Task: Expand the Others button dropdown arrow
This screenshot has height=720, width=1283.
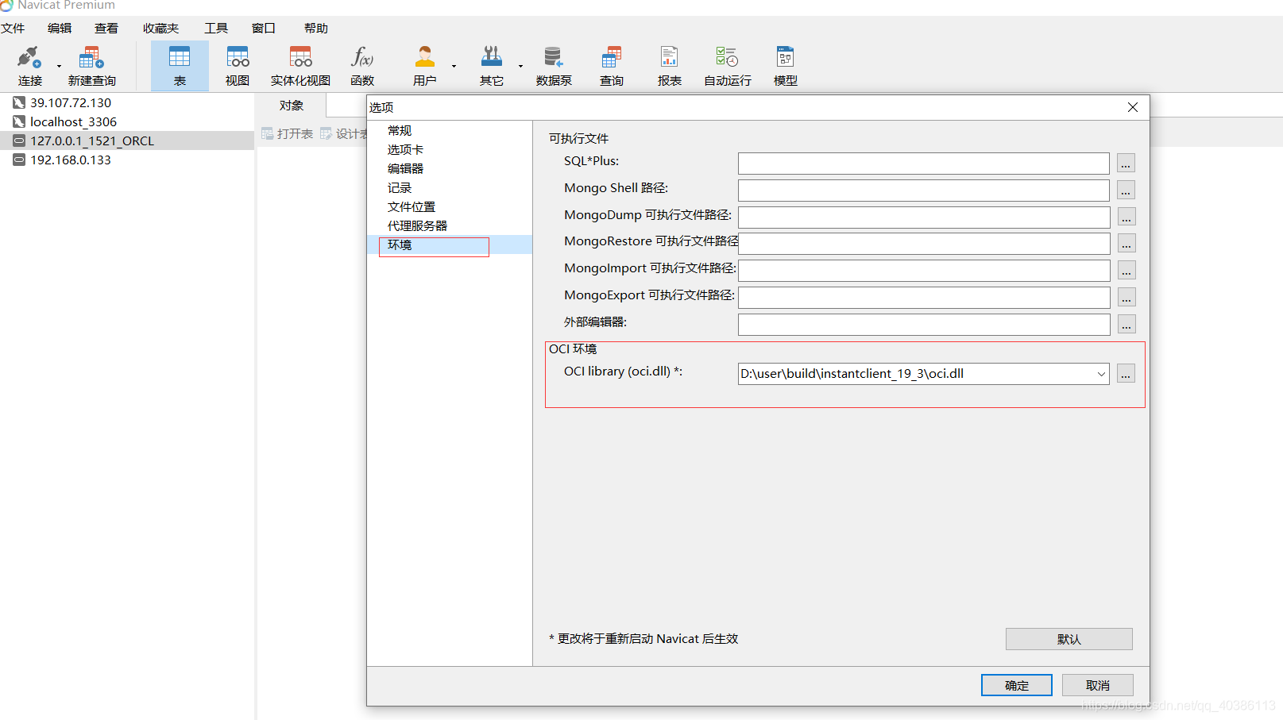Action: coord(521,66)
